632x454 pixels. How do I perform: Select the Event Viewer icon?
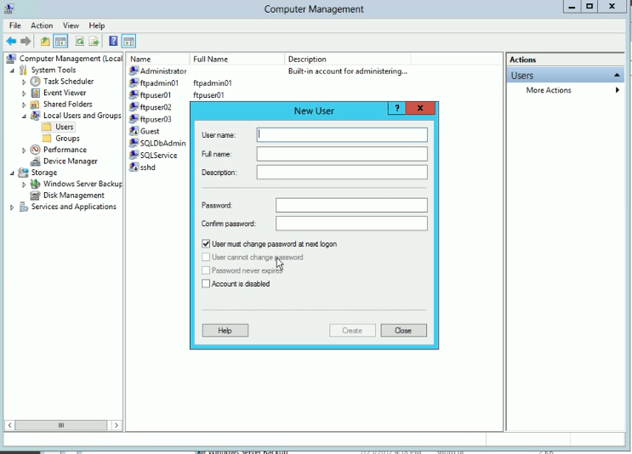[x=36, y=93]
